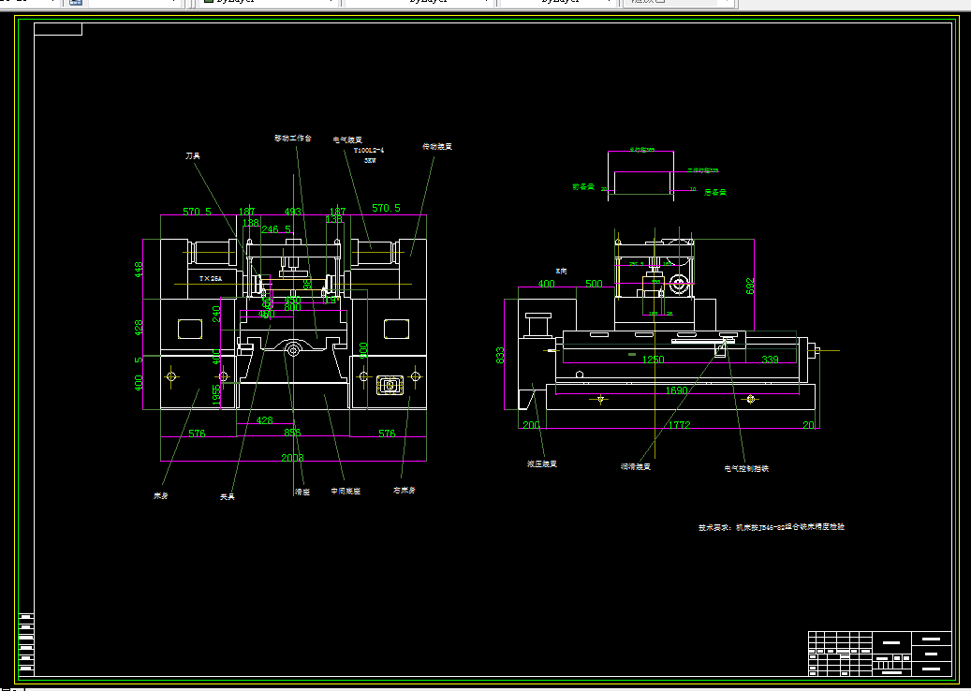Select the 1250 dimension in side view
The height and width of the screenshot is (691, 971).
pyautogui.click(x=653, y=360)
